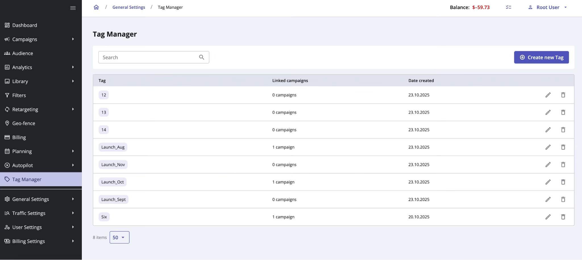Click the Create new Tag button

541,57
